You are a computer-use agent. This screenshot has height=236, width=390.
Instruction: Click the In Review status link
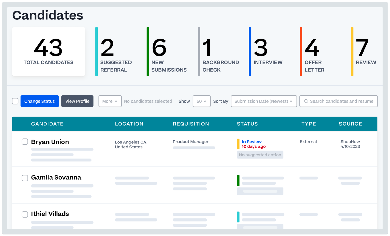tap(252, 142)
